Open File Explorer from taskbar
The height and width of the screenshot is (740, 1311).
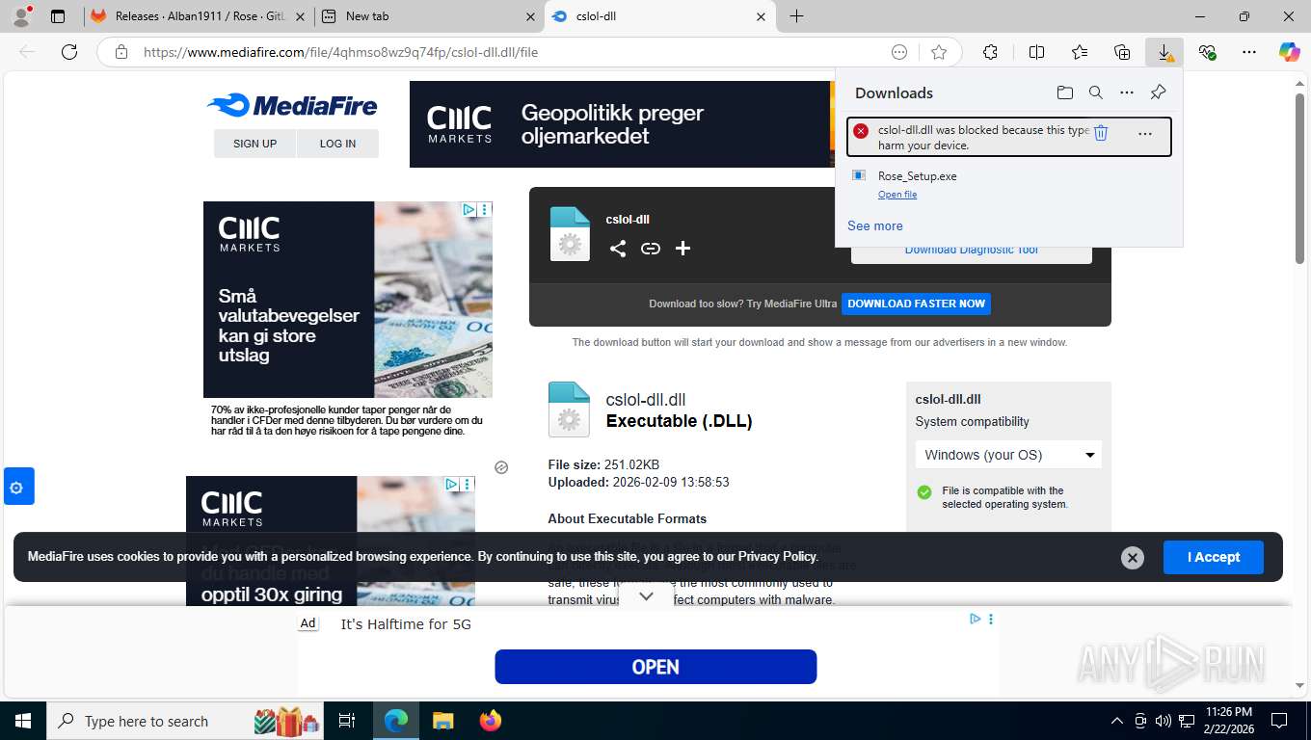coord(442,721)
